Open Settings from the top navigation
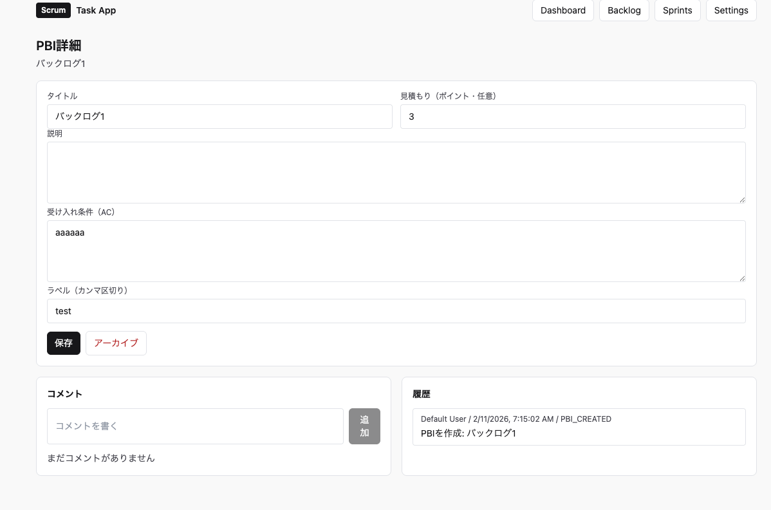 pyautogui.click(x=731, y=10)
